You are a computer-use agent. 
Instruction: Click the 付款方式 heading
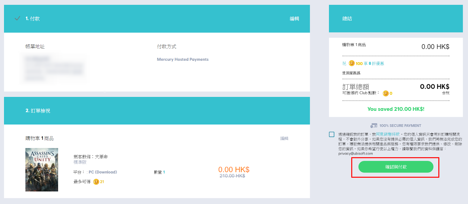click(x=166, y=46)
